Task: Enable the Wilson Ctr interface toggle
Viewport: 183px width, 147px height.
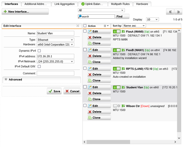Action: (117, 106)
